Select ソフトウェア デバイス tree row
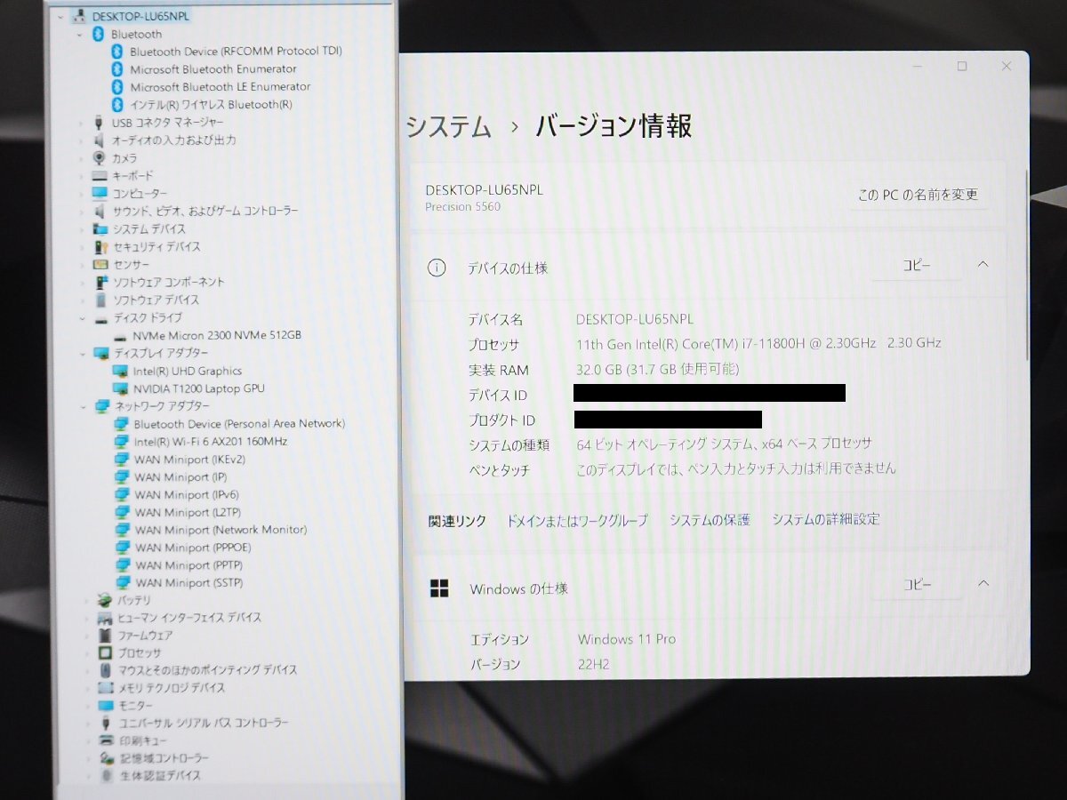Viewport: 1067px width, 800px height. tap(156, 300)
